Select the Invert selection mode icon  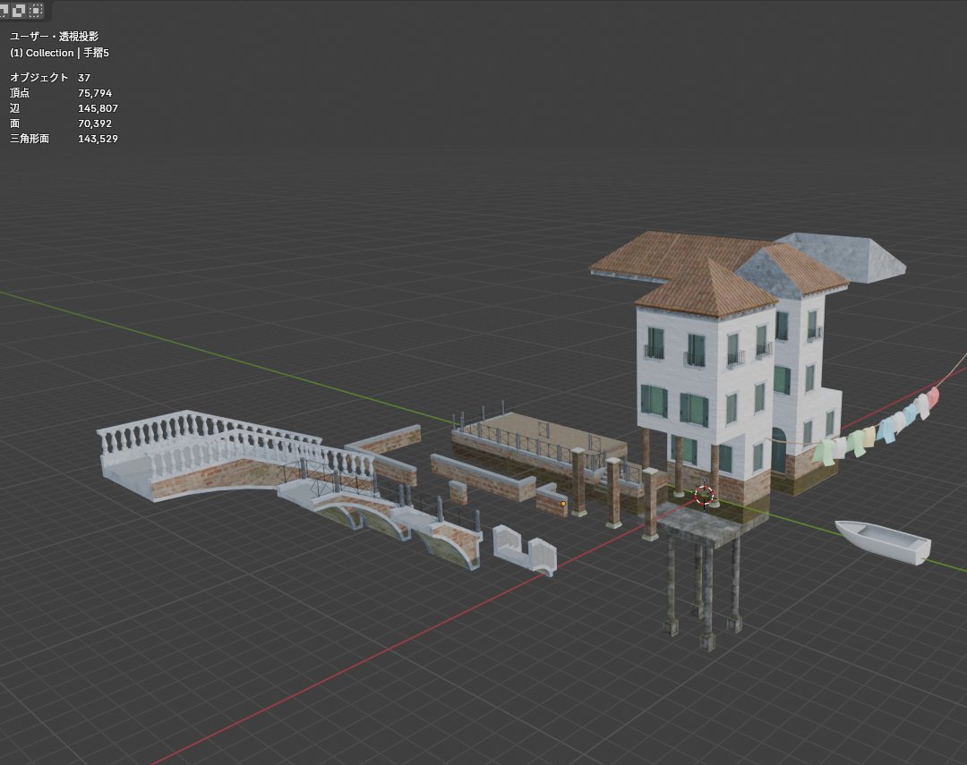19,10
